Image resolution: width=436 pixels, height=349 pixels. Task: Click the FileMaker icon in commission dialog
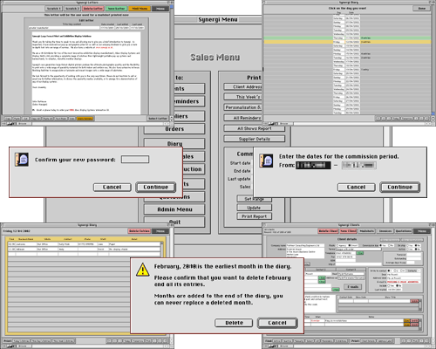pyautogui.click(x=266, y=161)
